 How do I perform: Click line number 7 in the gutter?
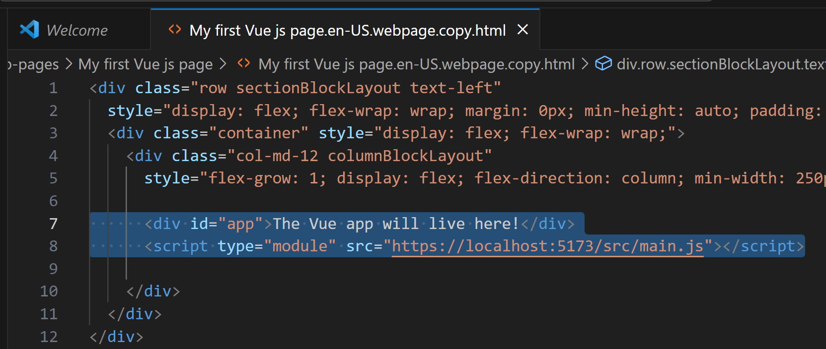pos(53,224)
